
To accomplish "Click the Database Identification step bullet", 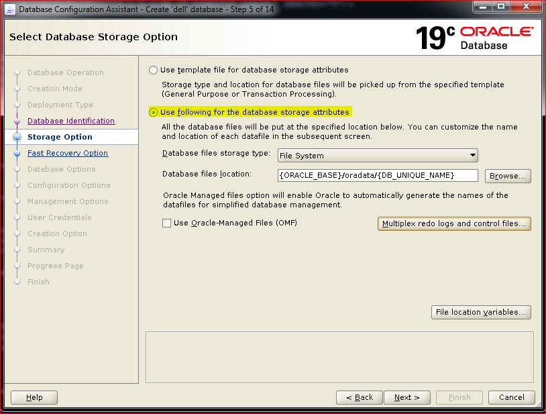I will (x=17, y=121).
